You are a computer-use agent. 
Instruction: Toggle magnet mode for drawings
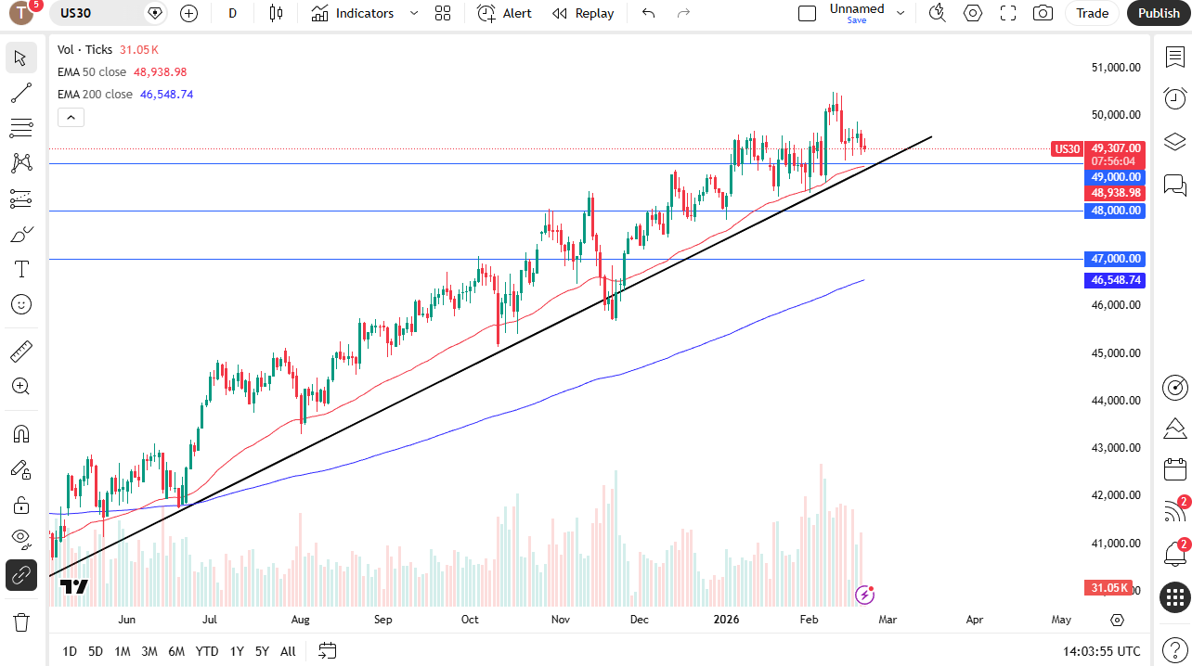pos(20,433)
